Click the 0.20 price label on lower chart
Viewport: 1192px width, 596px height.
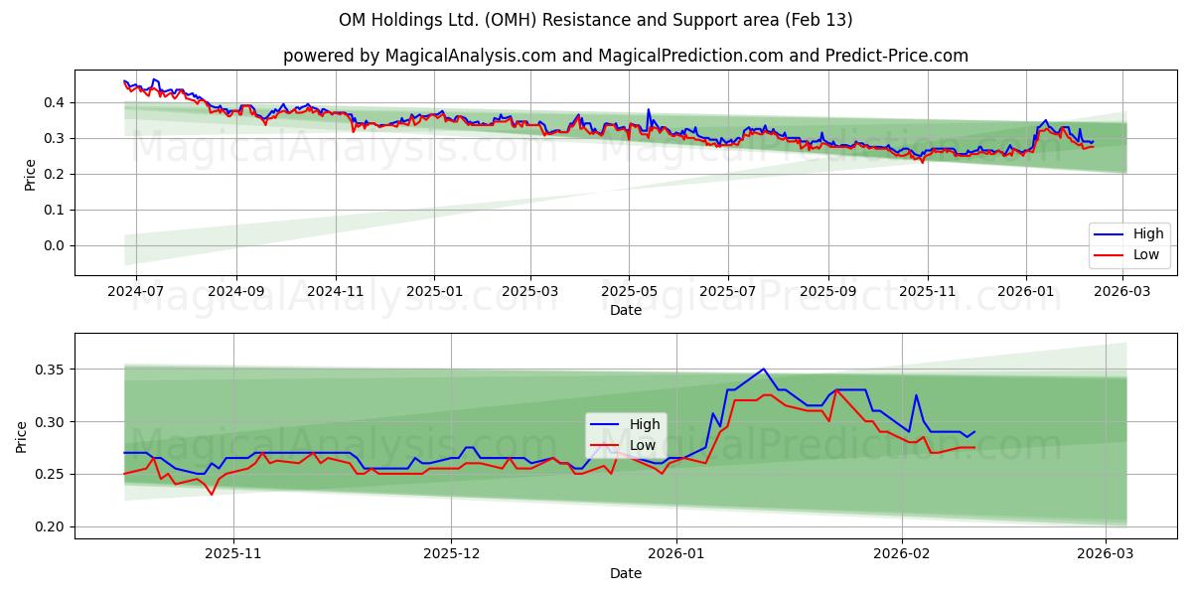52,526
